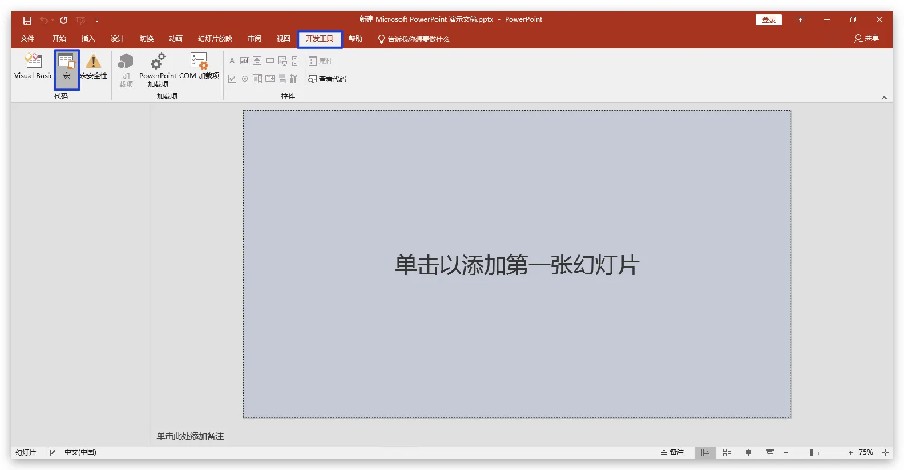Click the 宏 (Macros) button

point(67,69)
